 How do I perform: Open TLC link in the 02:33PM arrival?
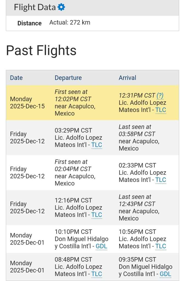pyautogui.click(x=161, y=180)
